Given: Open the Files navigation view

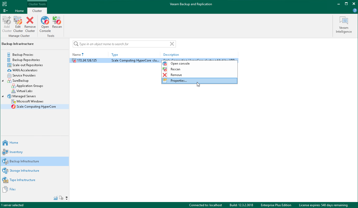Looking at the screenshot, I should (35, 189).
